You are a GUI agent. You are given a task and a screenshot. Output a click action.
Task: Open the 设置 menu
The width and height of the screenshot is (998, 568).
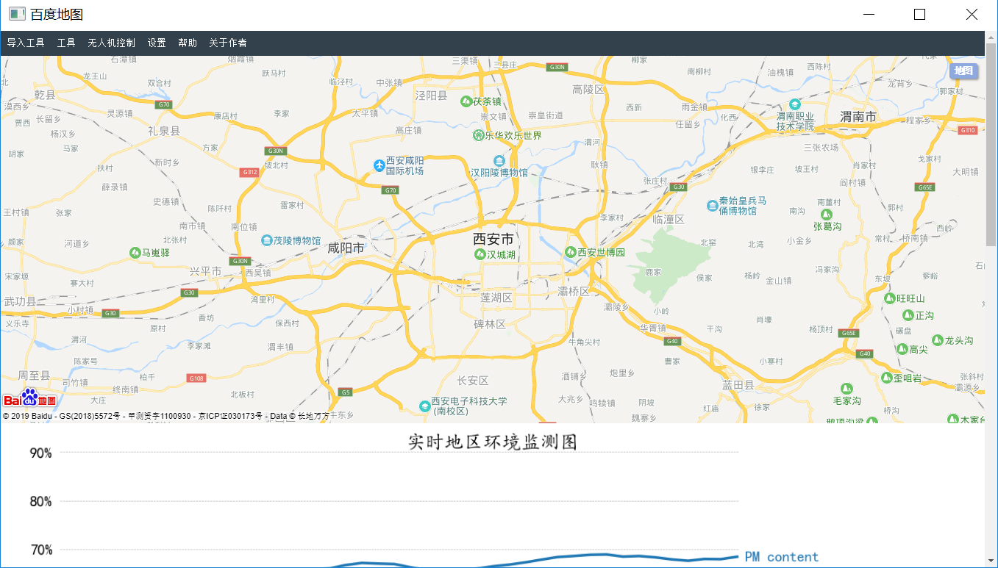pyautogui.click(x=157, y=43)
